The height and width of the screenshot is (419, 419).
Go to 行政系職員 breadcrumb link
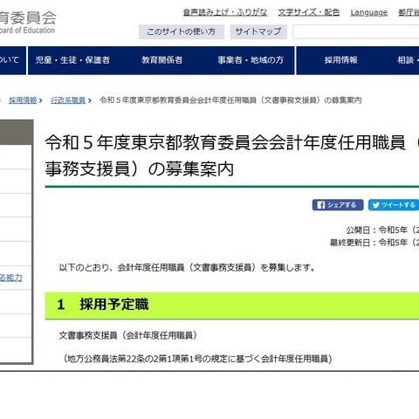coord(68,100)
